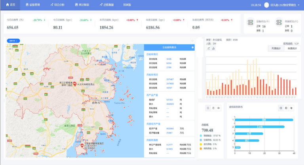Click the 6186.56 annual energy value

[153, 28]
